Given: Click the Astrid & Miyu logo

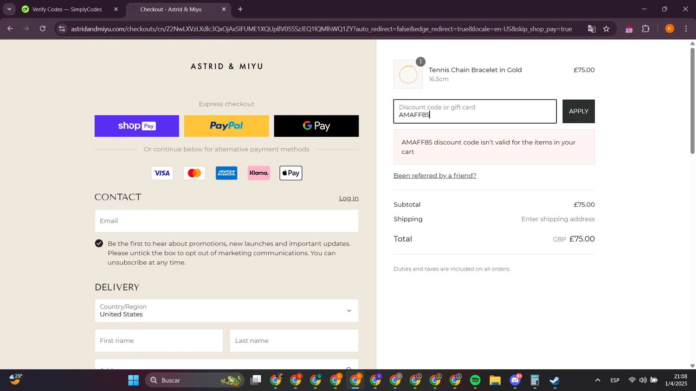Looking at the screenshot, I should [226, 66].
